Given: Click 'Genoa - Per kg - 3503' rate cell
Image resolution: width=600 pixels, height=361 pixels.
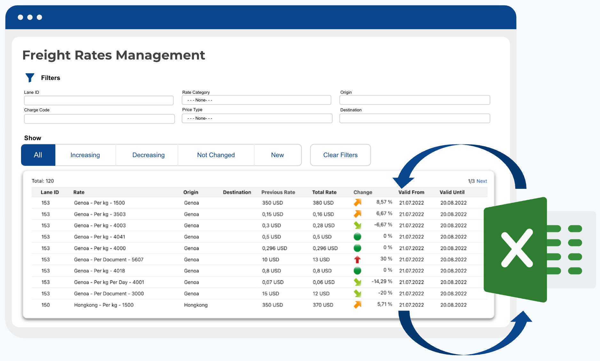Looking at the screenshot, I should (100, 214).
